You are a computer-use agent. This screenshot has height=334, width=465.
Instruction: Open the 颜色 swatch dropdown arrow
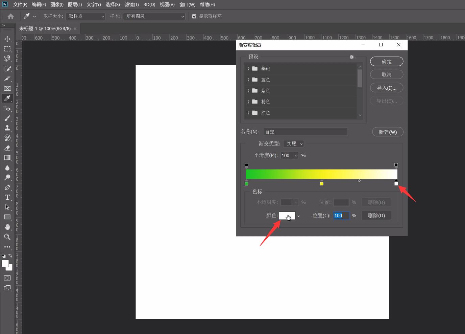(299, 216)
